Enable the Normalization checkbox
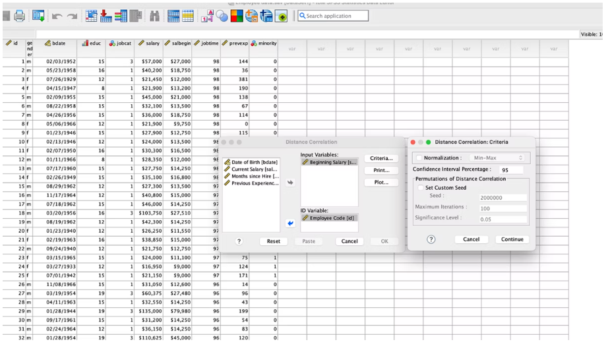This screenshot has height=350, width=608. pyautogui.click(x=419, y=158)
